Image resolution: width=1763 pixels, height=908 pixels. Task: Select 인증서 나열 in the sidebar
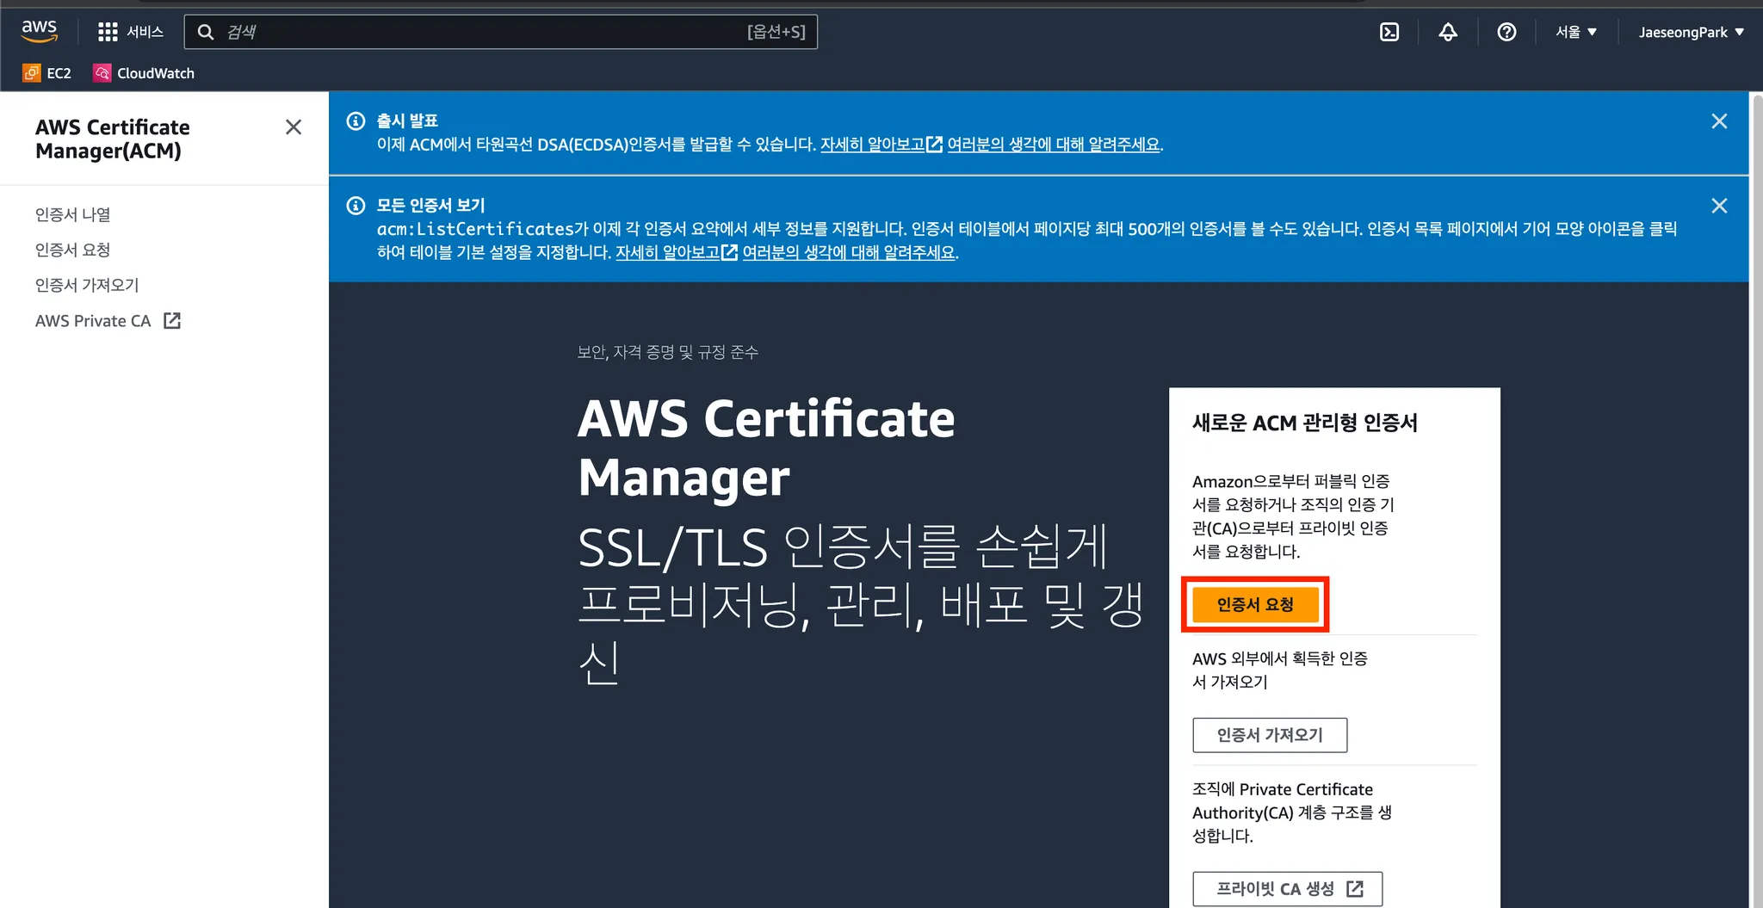point(73,214)
